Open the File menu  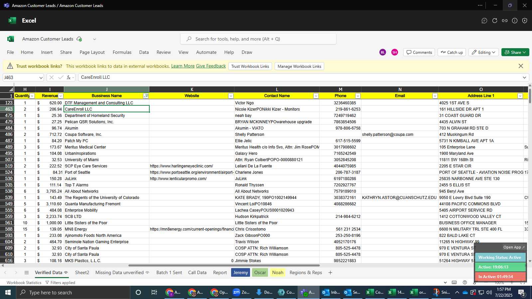click(10, 52)
